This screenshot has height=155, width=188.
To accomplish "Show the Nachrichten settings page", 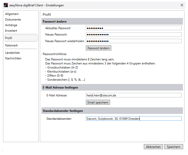I will coord(13,58).
